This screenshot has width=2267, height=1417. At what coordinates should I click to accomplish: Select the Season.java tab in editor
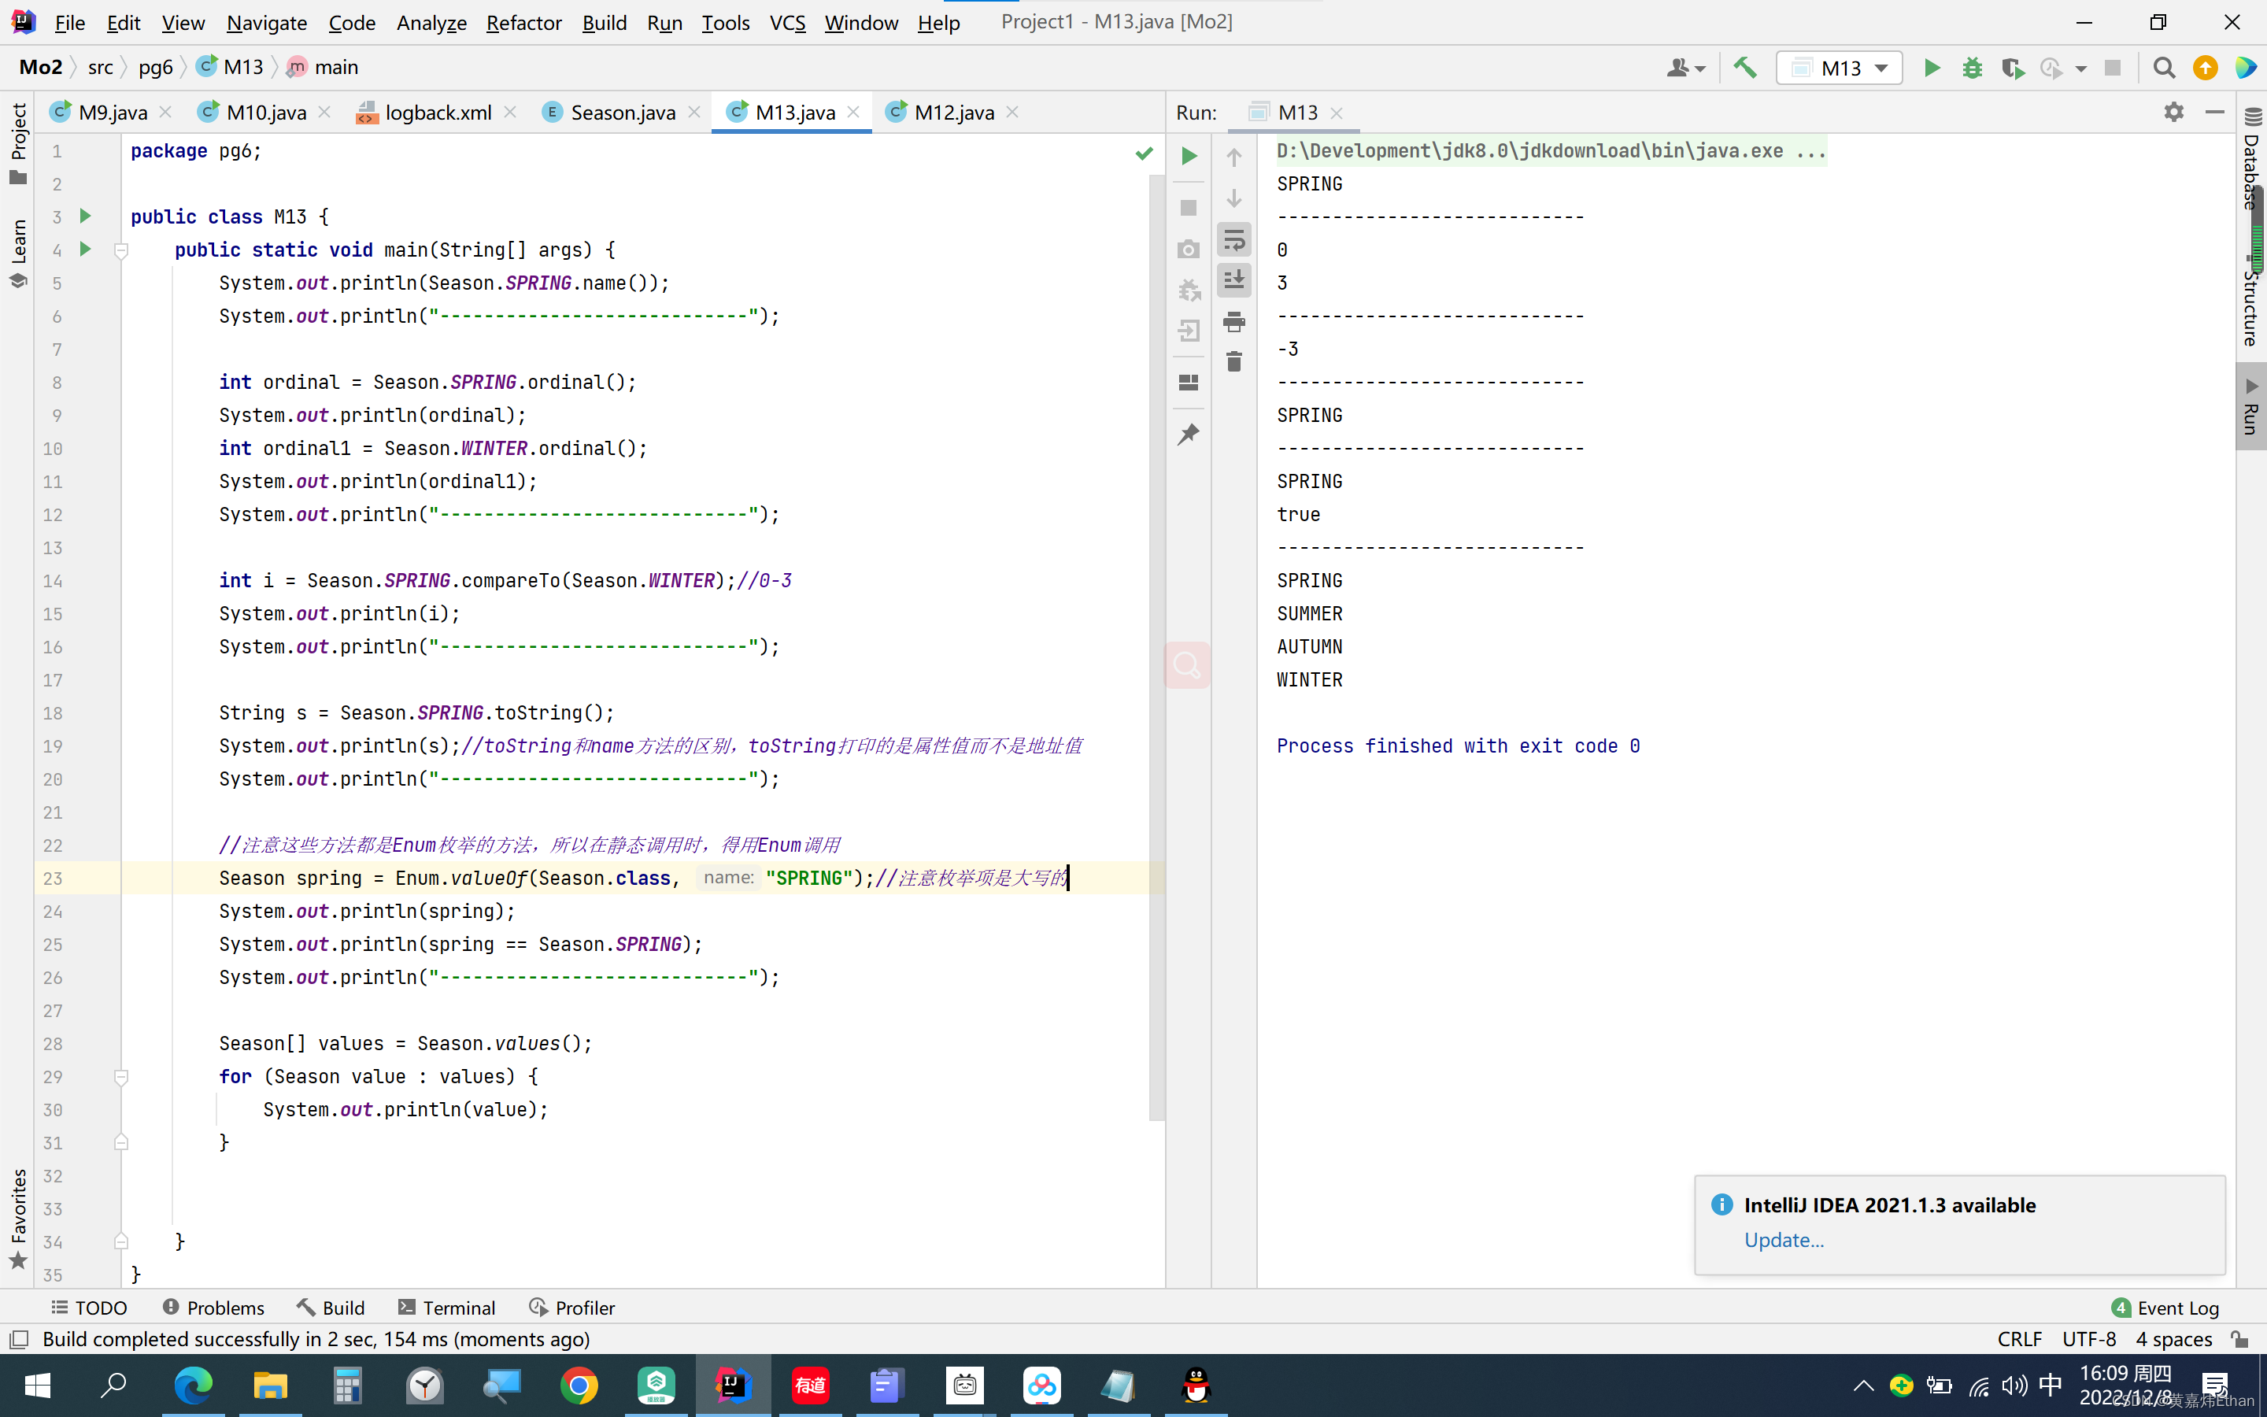tap(620, 111)
